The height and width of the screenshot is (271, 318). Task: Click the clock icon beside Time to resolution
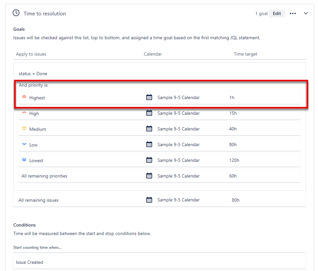[x=16, y=13]
